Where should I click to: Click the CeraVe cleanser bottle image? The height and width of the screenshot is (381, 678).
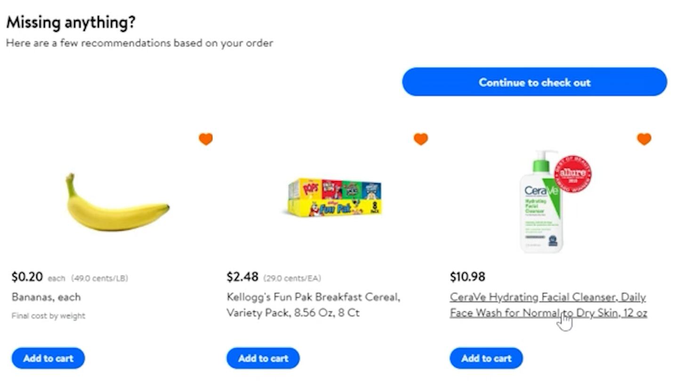coord(541,203)
